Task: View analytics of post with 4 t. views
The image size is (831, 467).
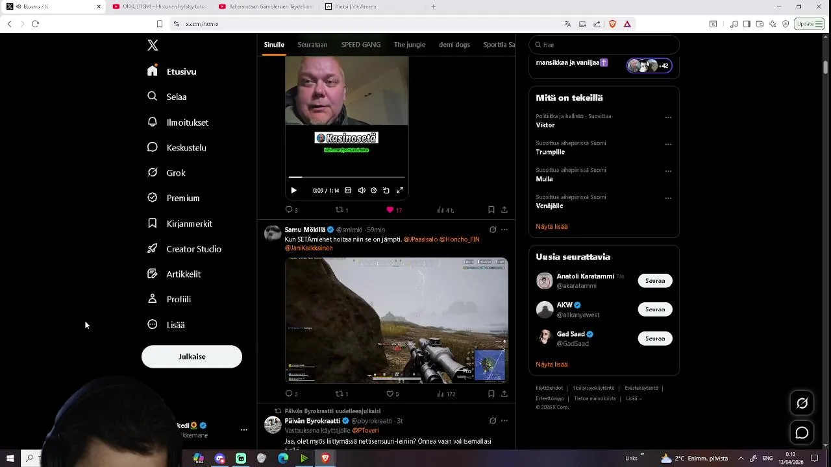Action: click(x=445, y=210)
